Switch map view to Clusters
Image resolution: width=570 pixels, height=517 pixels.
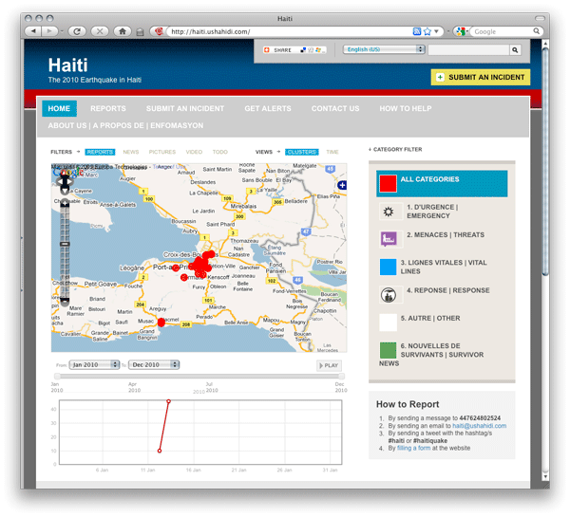(302, 152)
